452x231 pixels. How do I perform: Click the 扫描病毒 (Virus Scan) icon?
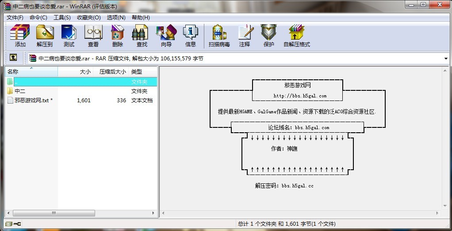(219, 32)
